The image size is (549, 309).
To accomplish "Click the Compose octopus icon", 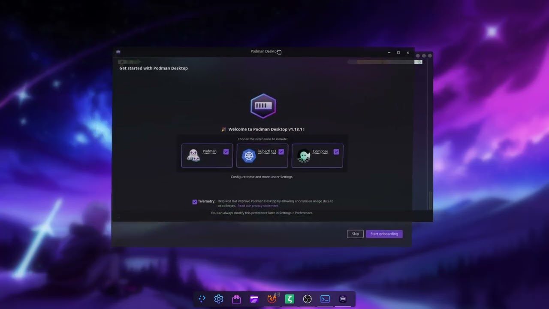I will [304, 155].
